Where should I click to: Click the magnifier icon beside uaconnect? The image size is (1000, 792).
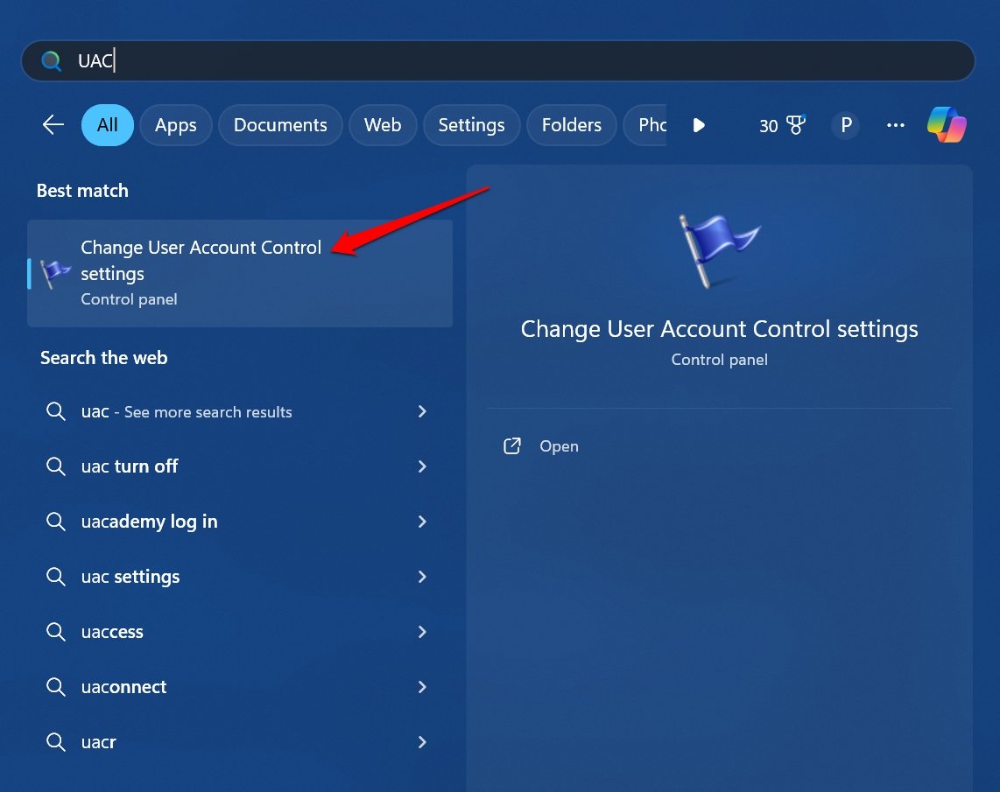[x=56, y=687]
